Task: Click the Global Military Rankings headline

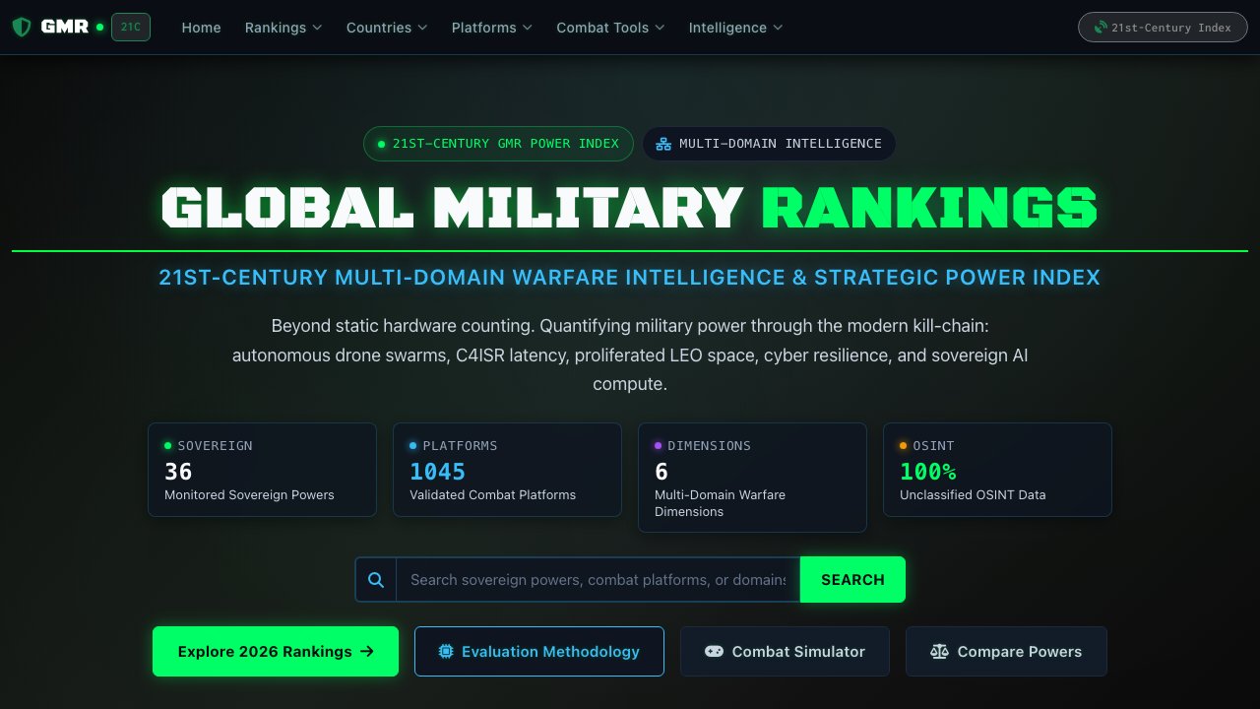Action: click(630, 208)
